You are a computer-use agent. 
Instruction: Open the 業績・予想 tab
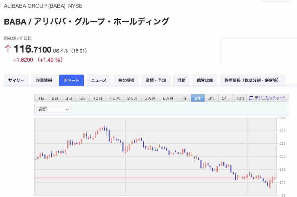point(156,80)
